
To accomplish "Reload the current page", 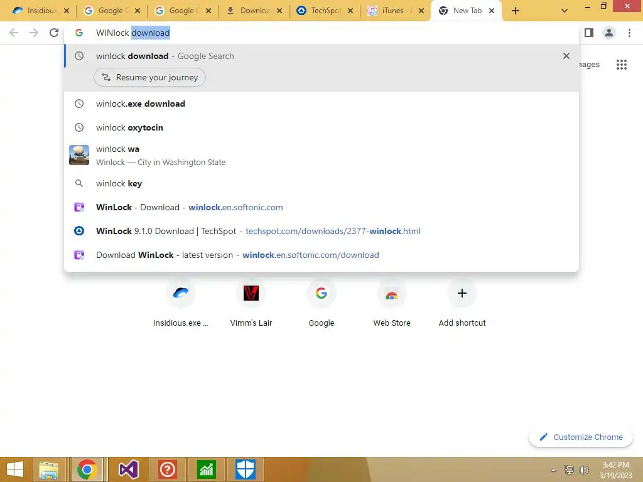I will click(54, 33).
